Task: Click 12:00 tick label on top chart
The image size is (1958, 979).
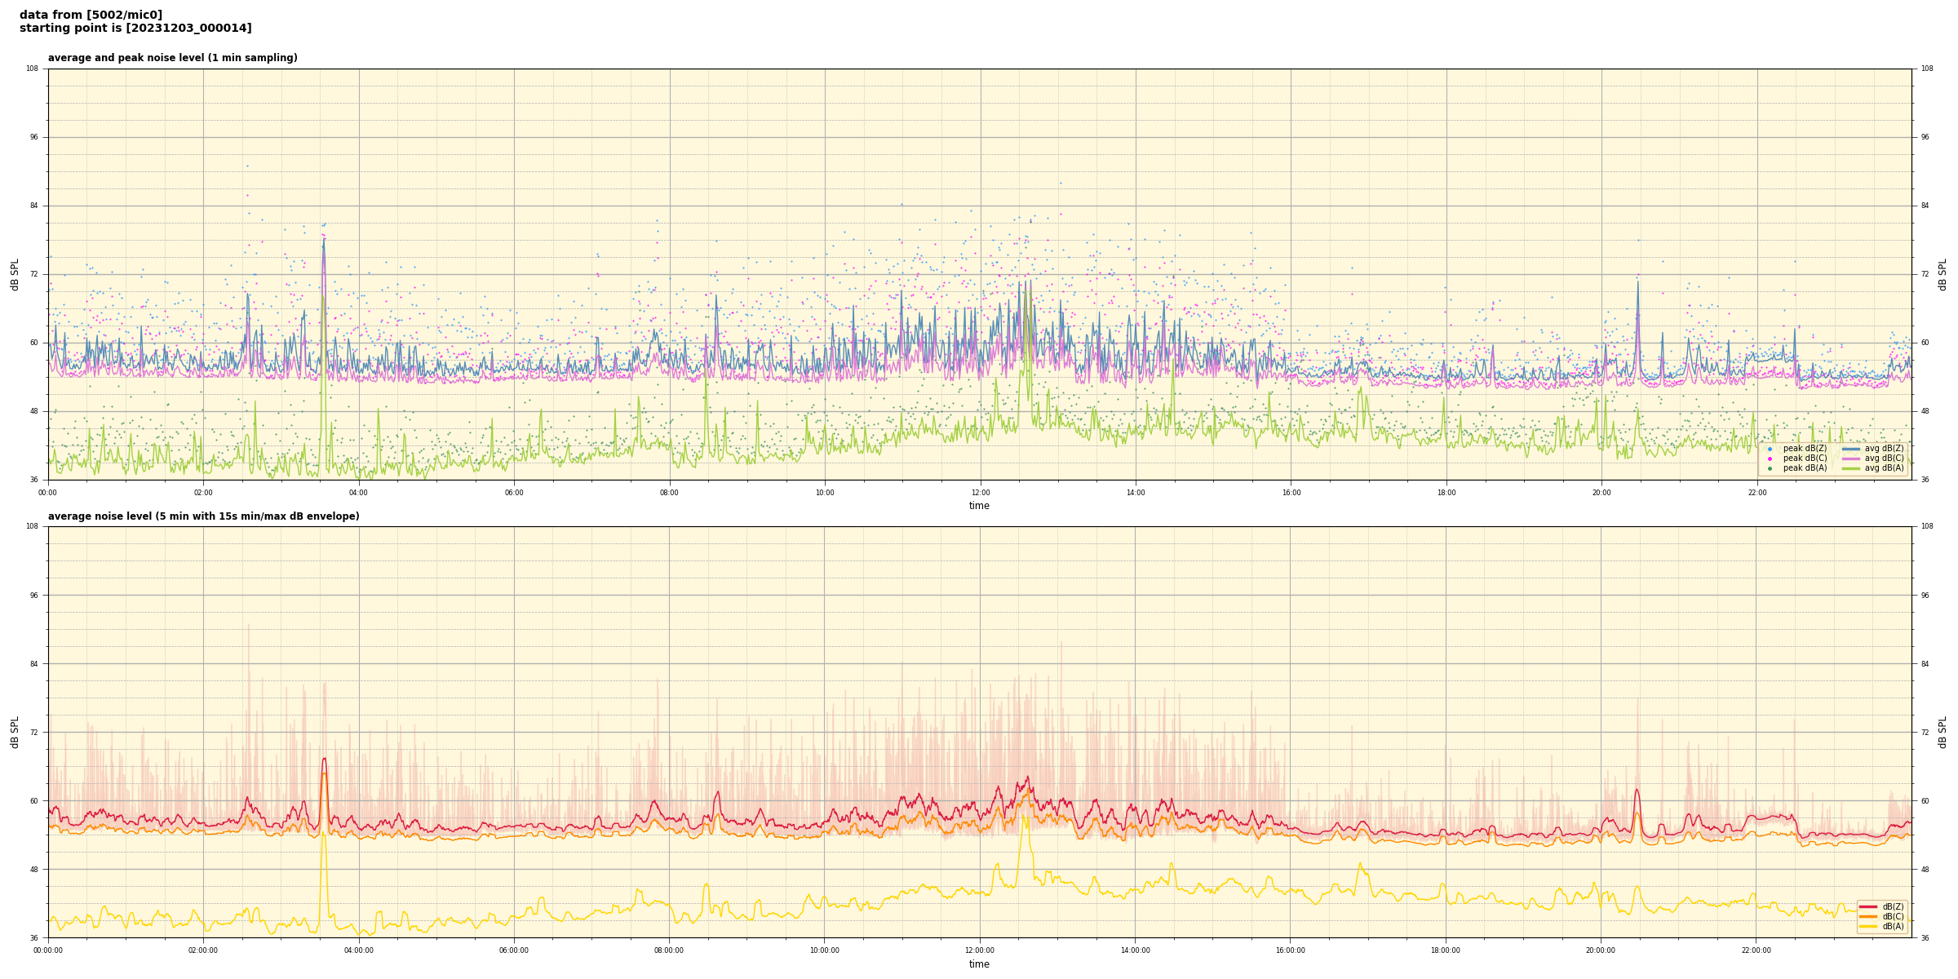Action: [x=980, y=493]
